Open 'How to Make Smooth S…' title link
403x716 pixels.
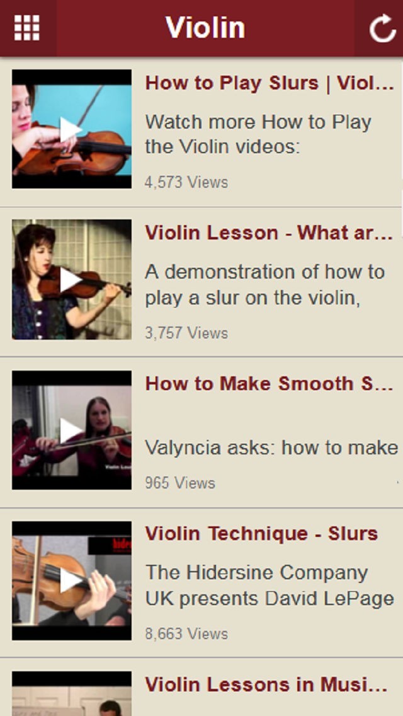pyautogui.click(x=270, y=384)
